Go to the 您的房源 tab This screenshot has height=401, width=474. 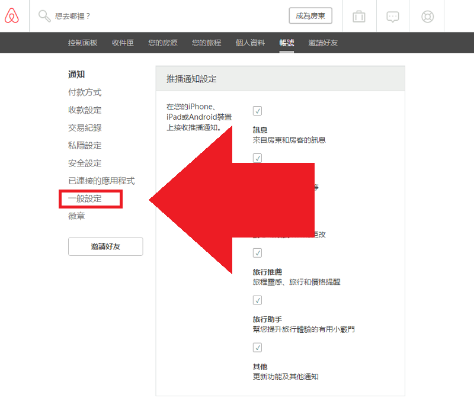tap(162, 43)
